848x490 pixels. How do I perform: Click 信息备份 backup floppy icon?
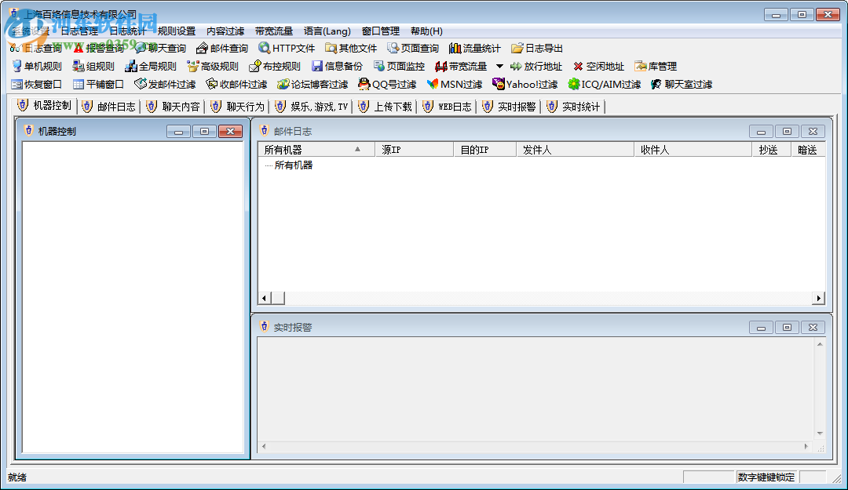(x=317, y=66)
